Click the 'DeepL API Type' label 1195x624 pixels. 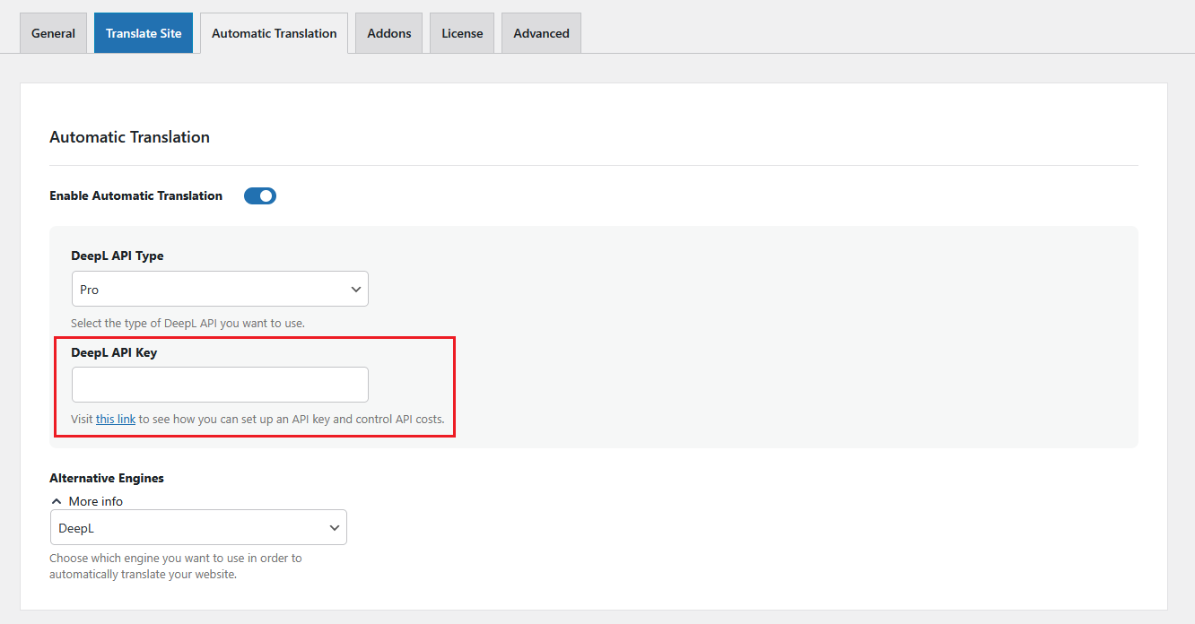[118, 256]
